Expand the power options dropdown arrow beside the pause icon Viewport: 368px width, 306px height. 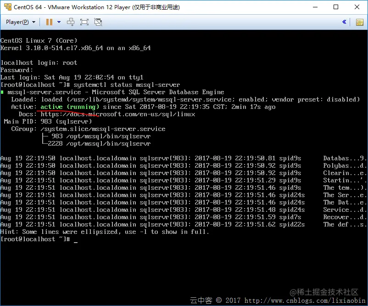pyautogui.click(x=59, y=22)
